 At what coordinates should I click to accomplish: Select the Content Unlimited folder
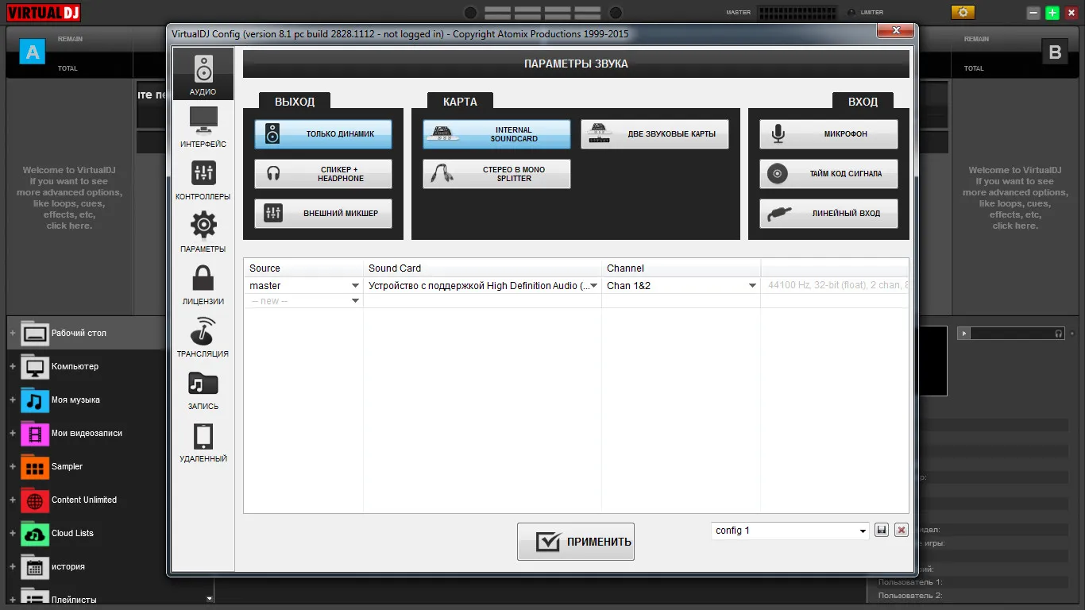click(84, 500)
